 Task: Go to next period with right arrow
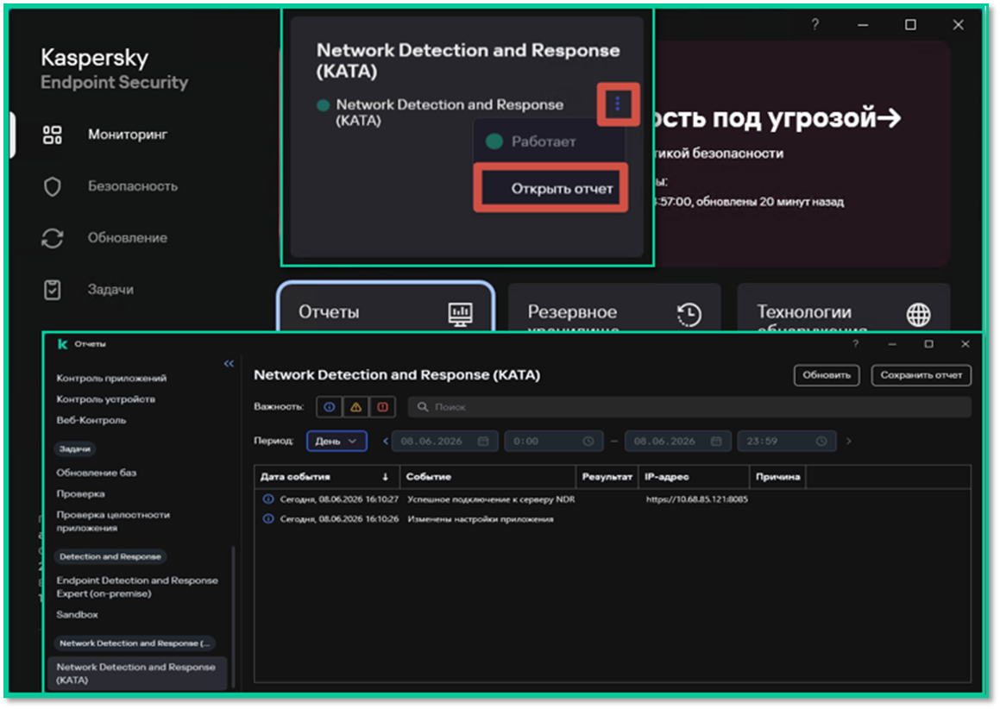848,442
